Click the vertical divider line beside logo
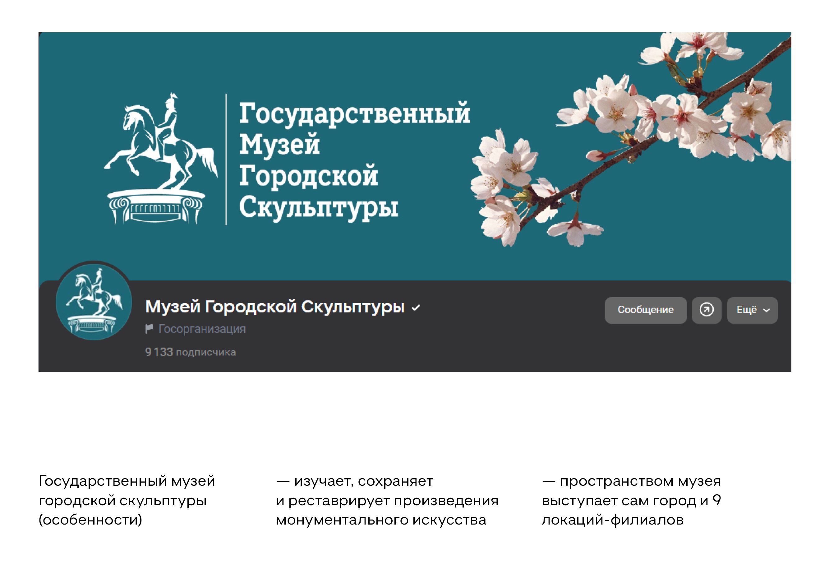This screenshot has width=829, height=583. [x=226, y=160]
